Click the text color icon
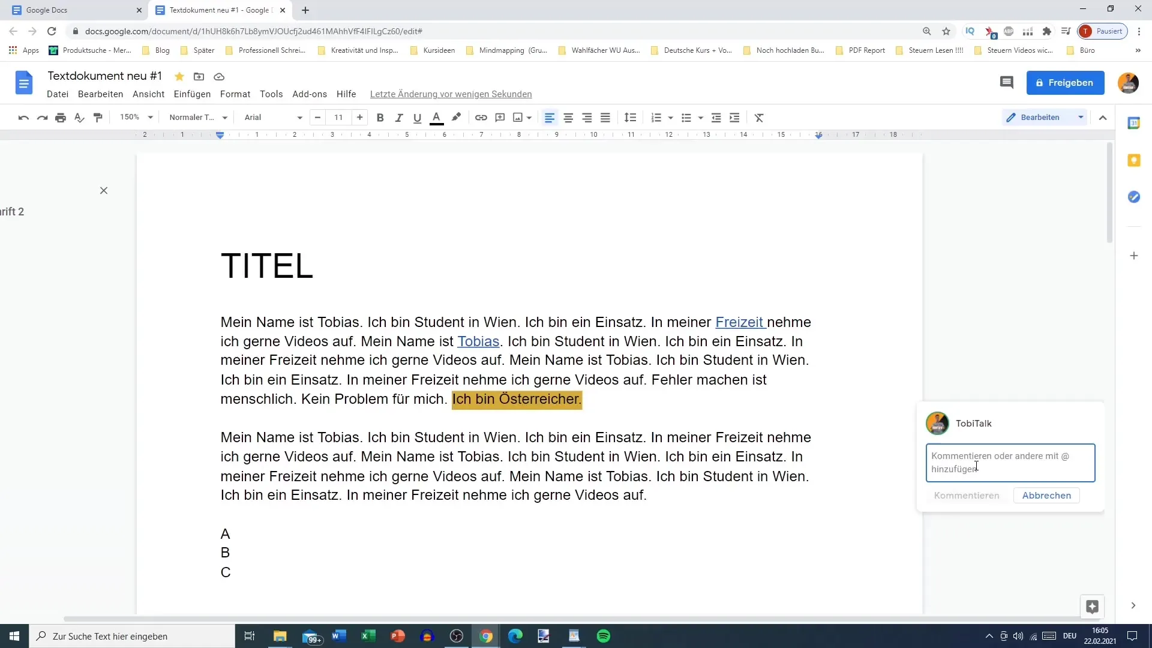The height and width of the screenshot is (648, 1152). click(x=437, y=117)
